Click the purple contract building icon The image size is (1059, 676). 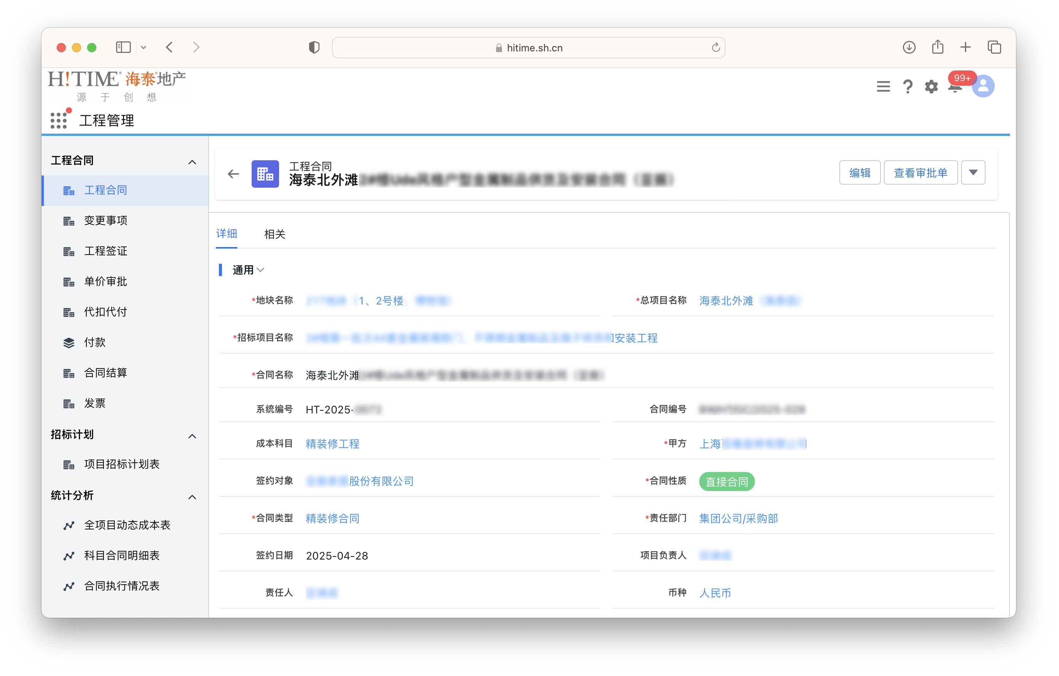(265, 174)
